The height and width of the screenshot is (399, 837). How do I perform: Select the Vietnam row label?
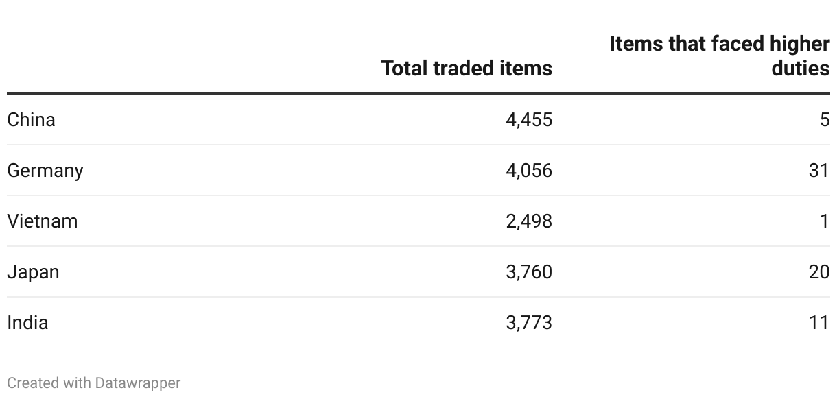click(x=43, y=221)
